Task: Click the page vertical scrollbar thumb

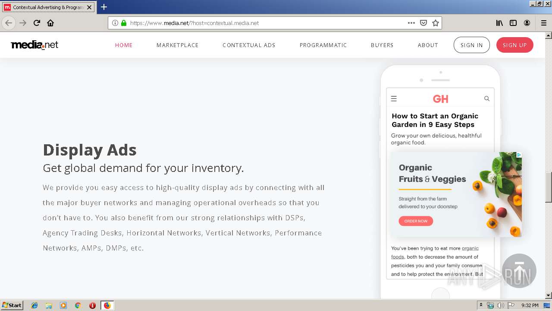Action: click(549, 187)
